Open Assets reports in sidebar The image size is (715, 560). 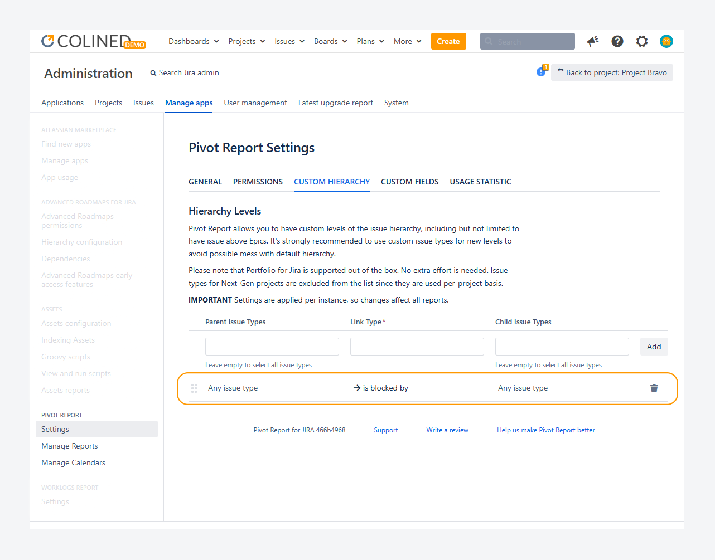click(65, 390)
